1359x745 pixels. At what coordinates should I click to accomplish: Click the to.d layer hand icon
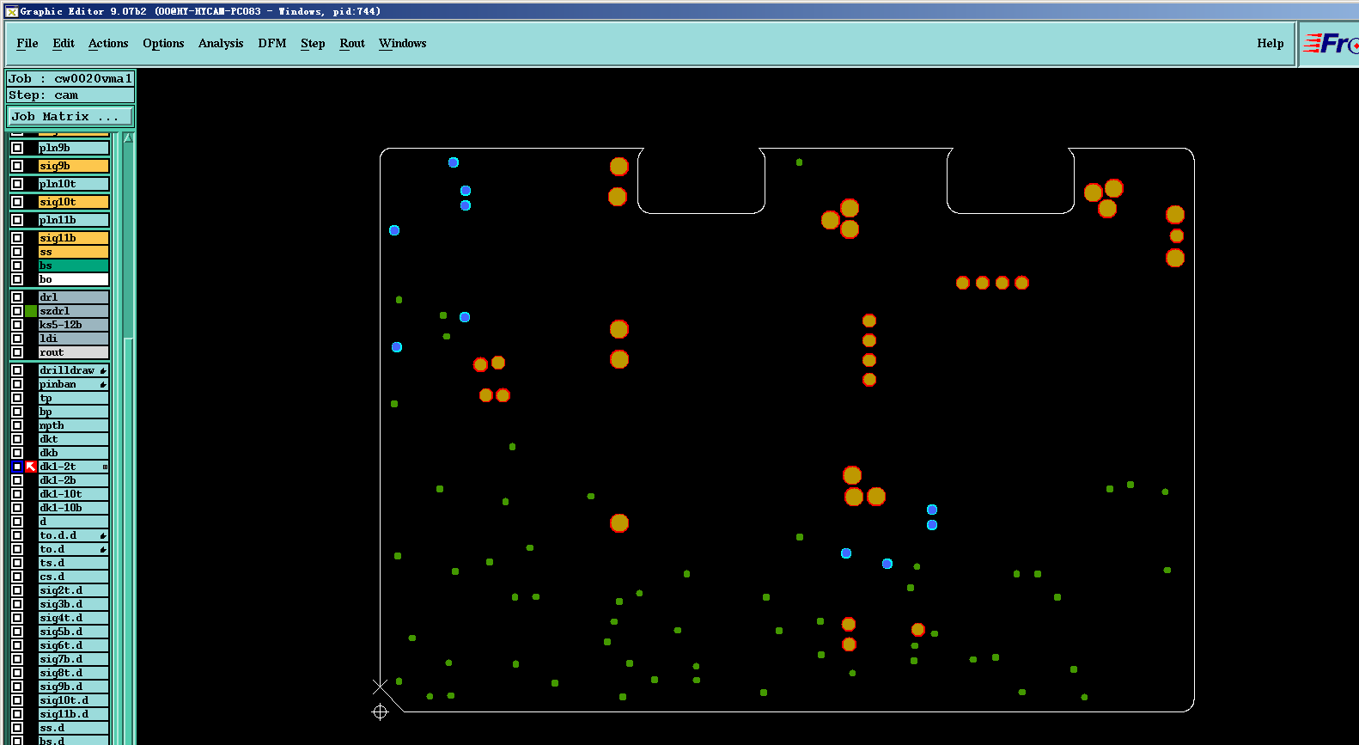pyautogui.click(x=103, y=549)
